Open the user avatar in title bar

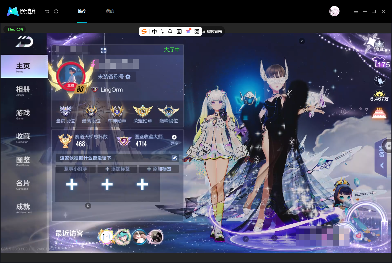[x=334, y=11]
